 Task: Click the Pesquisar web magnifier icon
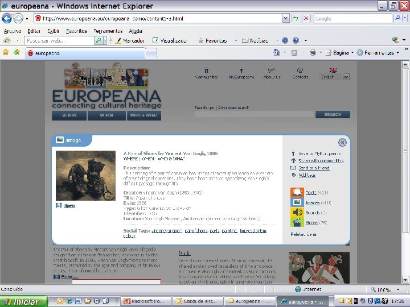pyautogui.click(x=99, y=40)
